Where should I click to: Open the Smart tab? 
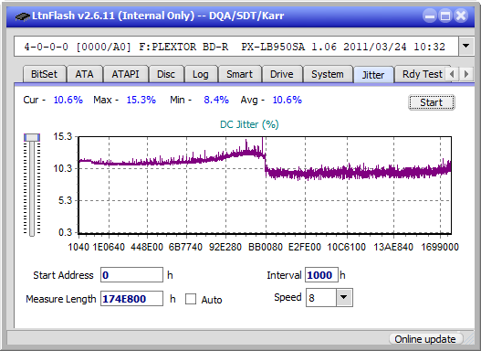239,74
